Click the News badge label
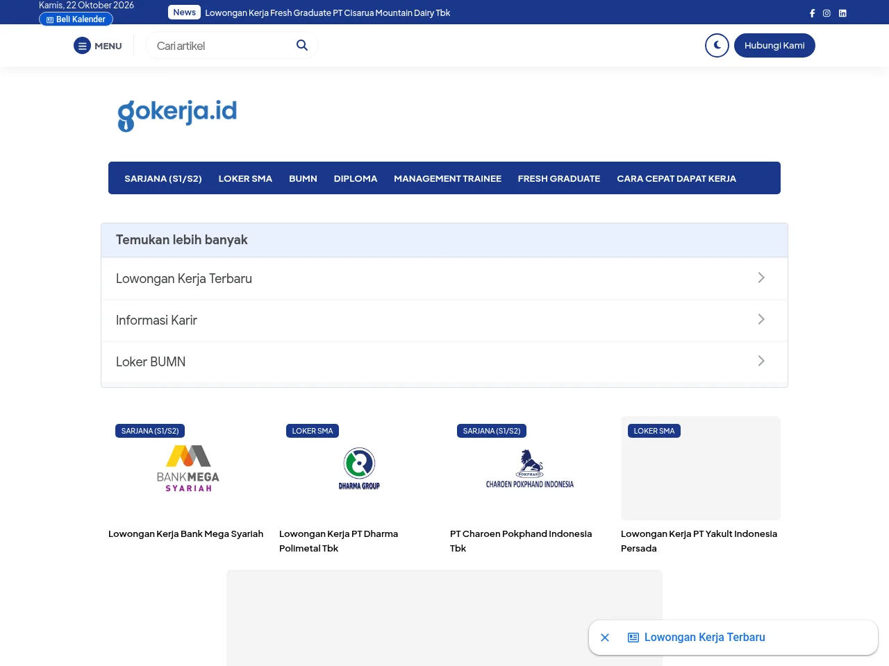 point(184,12)
